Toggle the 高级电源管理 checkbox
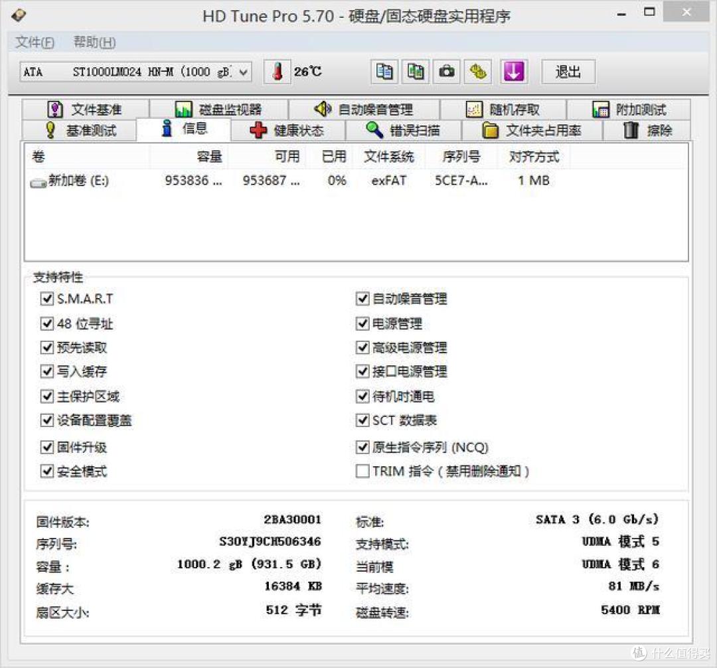Image resolution: width=717 pixels, height=668 pixels. (362, 347)
